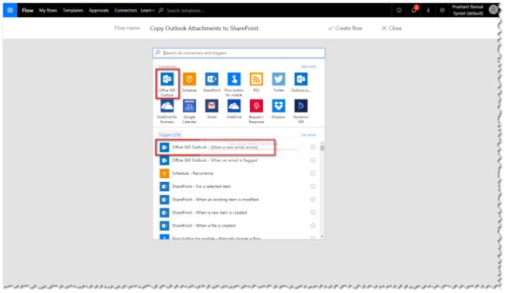506x293 pixels.
Task: Open the settings gear icon
Action: click(442, 10)
